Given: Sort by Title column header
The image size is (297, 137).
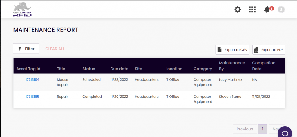Looking at the screenshot, I should click(x=61, y=69).
